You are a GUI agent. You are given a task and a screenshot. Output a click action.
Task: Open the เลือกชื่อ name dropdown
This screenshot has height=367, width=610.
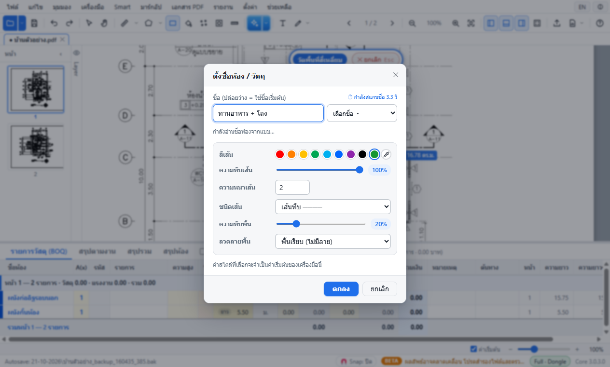(362, 113)
